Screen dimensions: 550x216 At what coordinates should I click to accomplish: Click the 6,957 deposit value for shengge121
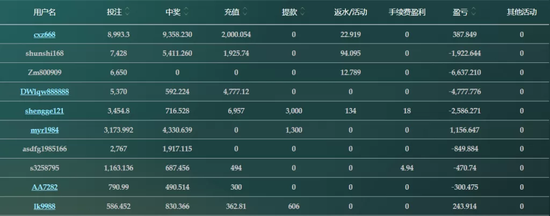click(x=236, y=111)
